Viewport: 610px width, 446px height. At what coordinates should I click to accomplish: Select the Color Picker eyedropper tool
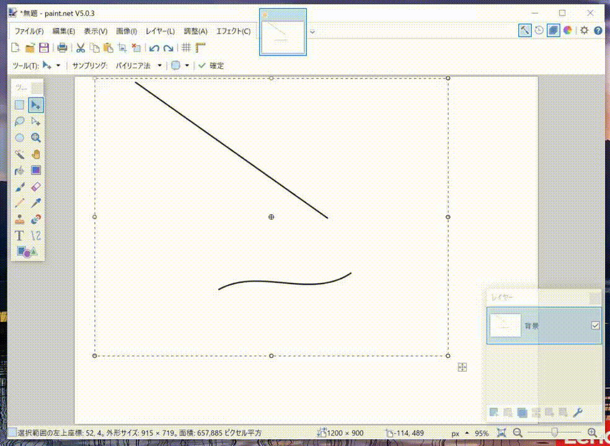click(x=36, y=203)
